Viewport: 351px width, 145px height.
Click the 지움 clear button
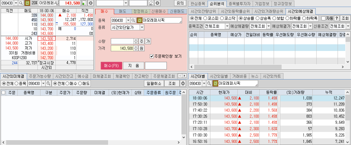[x=133, y=66]
